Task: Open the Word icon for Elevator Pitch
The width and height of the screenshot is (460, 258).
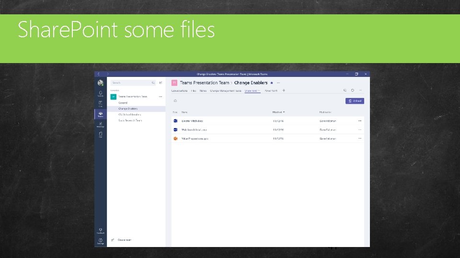Action: [x=175, y=121]
